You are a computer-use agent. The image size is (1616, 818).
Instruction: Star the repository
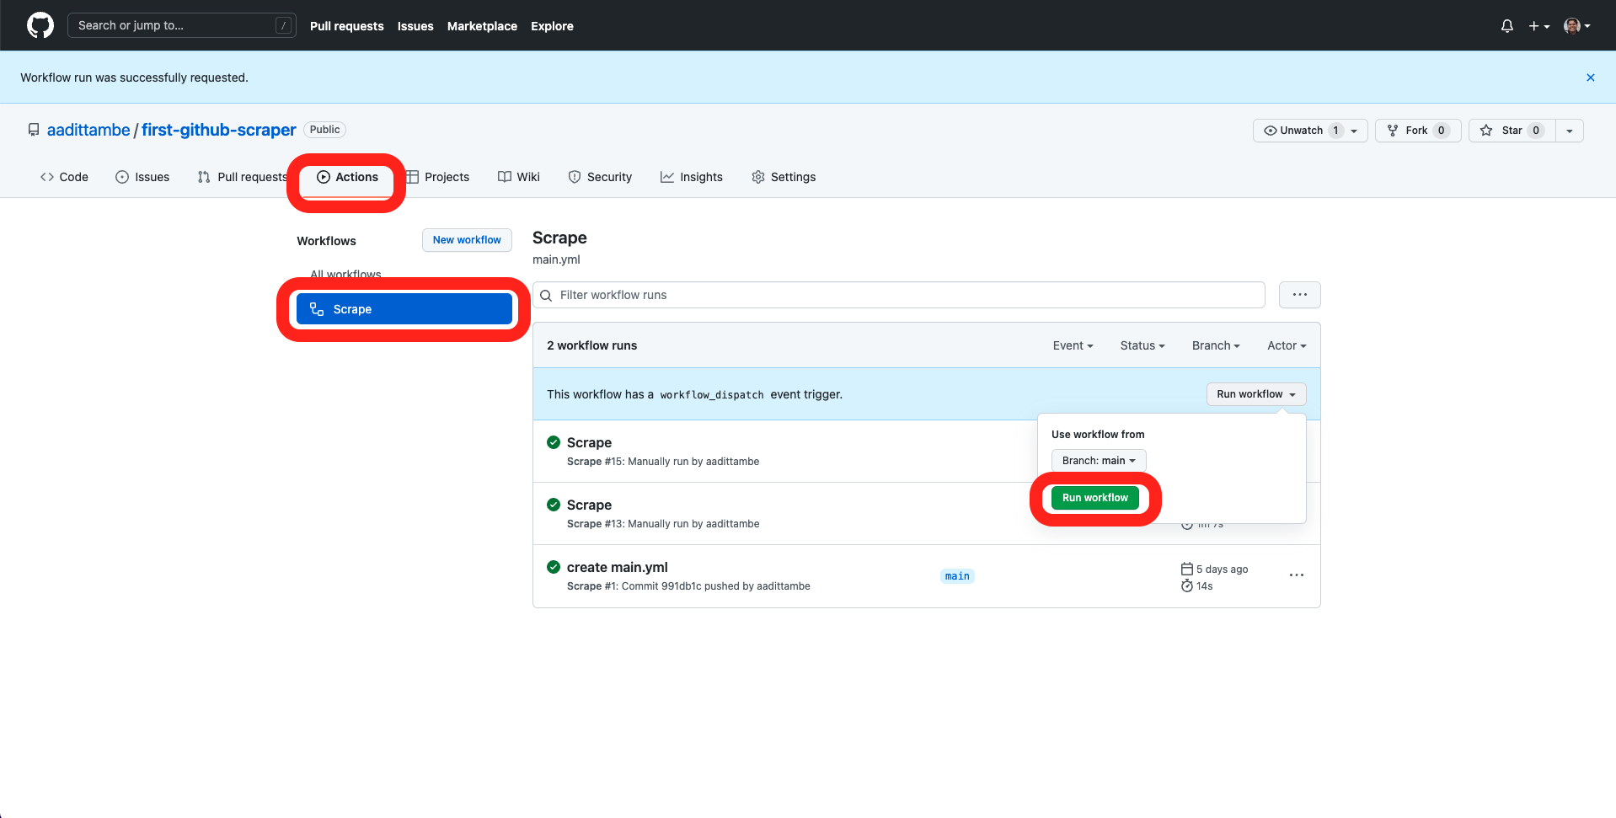(x=1512, y=131)
